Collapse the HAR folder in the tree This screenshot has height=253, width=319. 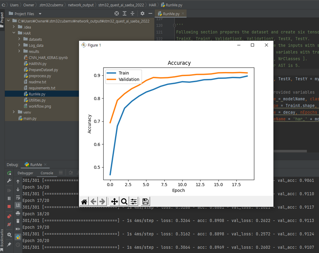click(x=14, y=33)
